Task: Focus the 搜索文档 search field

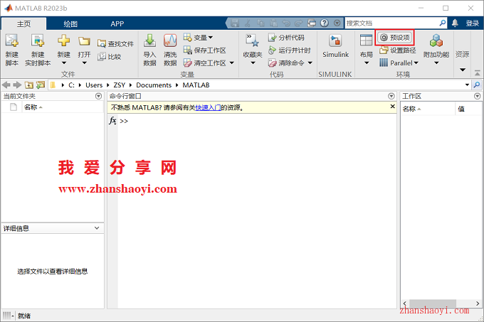Action: click(391, 23)
